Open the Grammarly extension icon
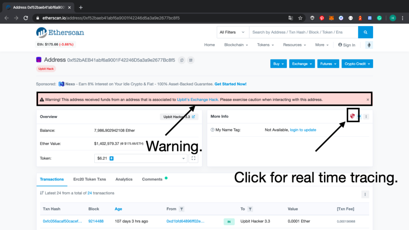The image size is (409, 230). 379,18
